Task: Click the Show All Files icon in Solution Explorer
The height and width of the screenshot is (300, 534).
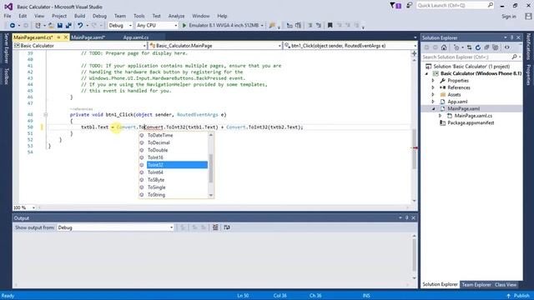Action: click(x=496, y=47)
